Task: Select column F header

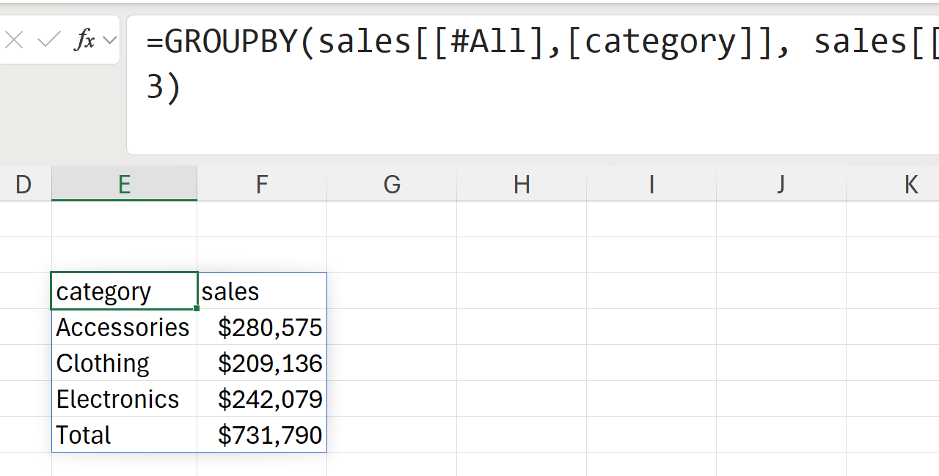Action: 262,185
